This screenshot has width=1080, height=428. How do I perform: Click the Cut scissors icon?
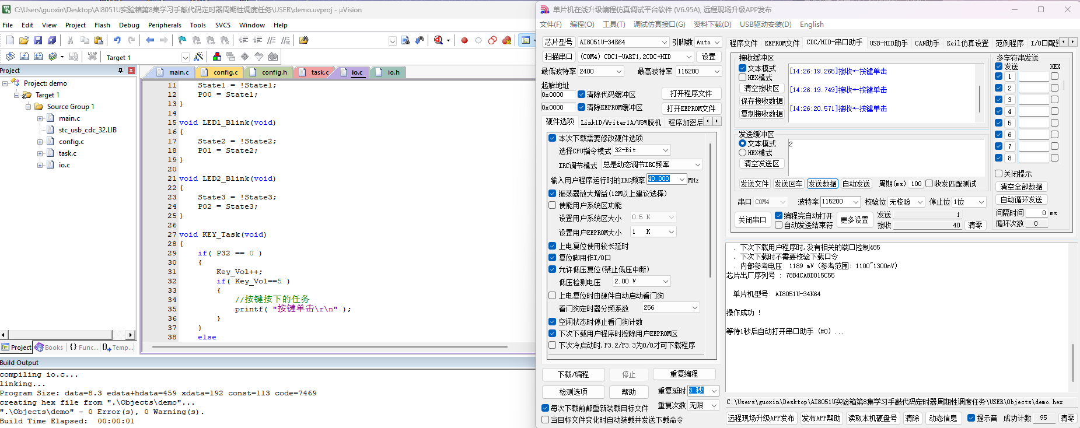(71, 40)
